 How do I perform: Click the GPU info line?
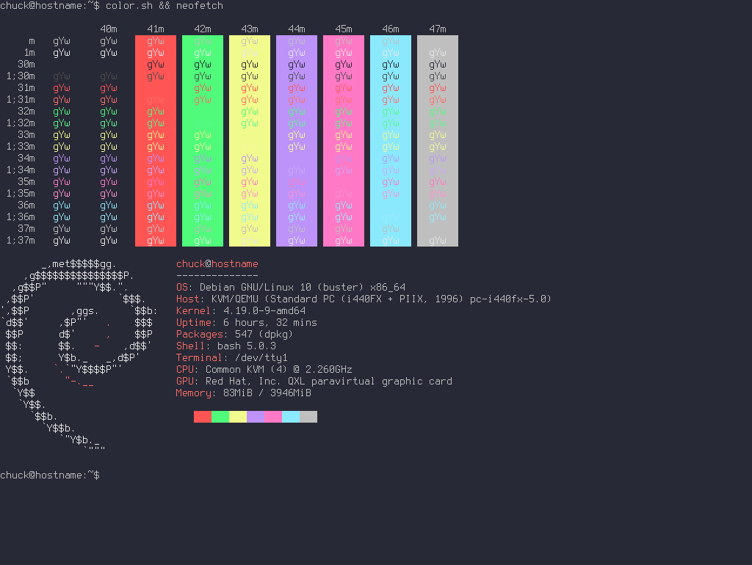coord(314,381)
